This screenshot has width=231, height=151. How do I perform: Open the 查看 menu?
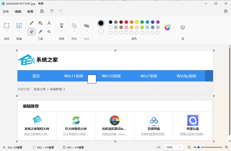30,12
